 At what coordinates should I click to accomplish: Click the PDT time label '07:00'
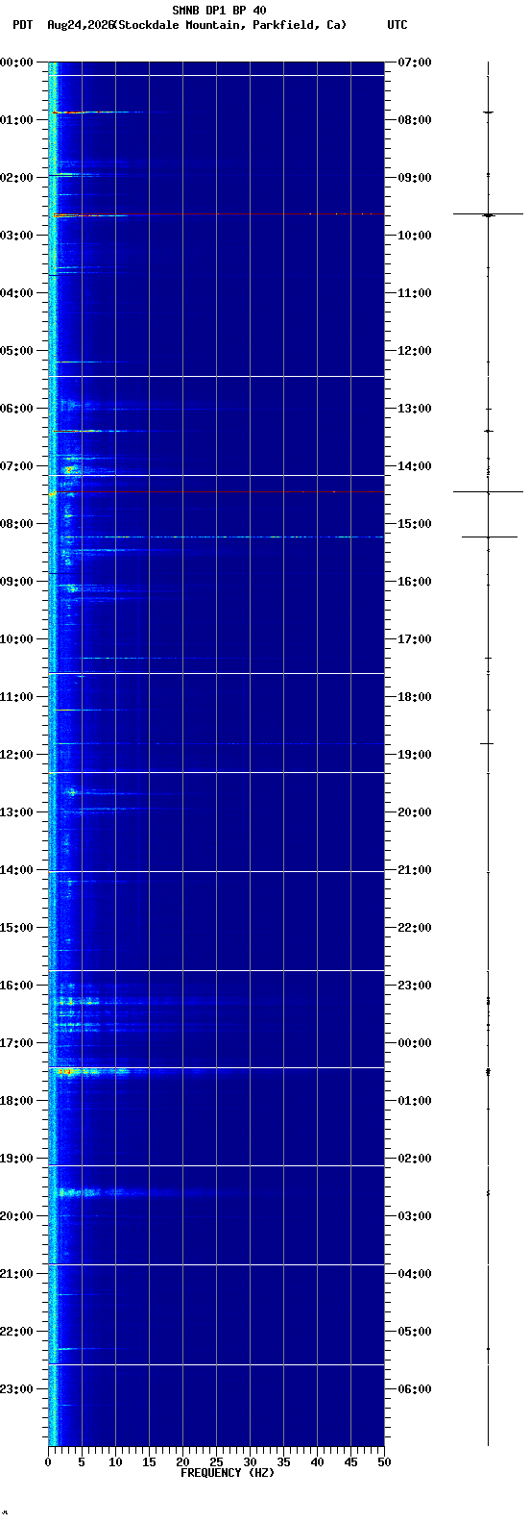16,466
